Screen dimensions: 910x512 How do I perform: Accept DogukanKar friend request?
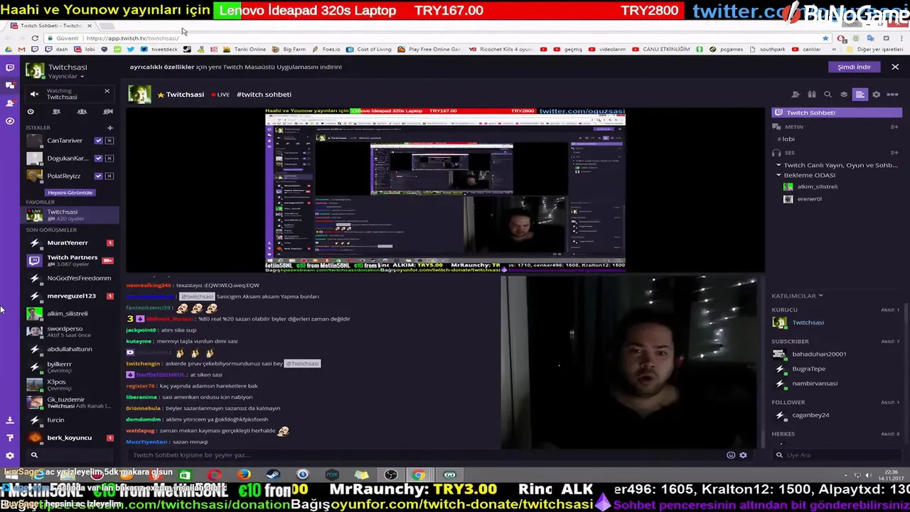pos(98,158)
